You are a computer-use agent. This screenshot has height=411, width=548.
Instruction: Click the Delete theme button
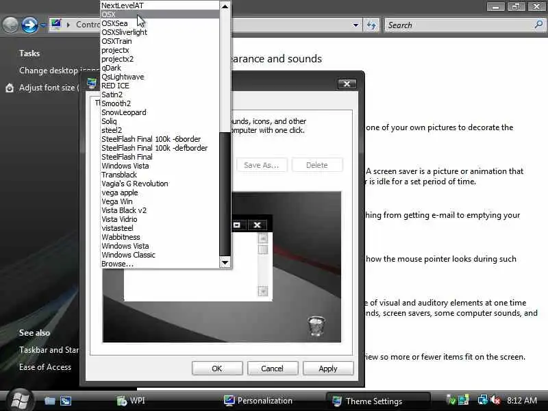(317, 165)
